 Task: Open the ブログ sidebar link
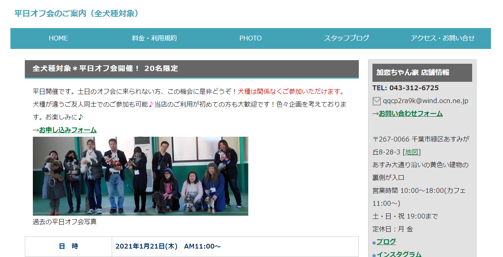pos(386,242)
